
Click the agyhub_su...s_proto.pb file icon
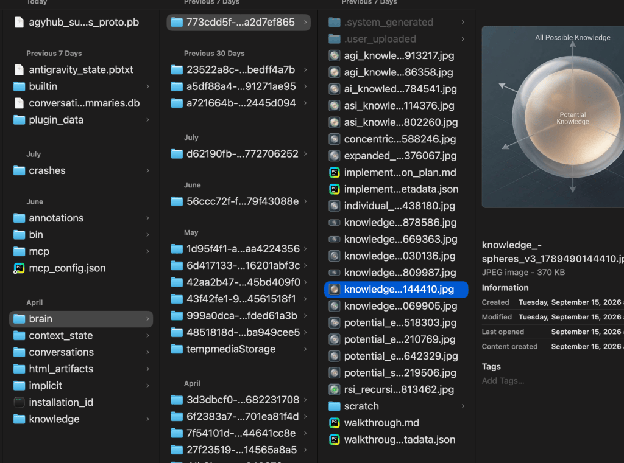coord(19,23)
